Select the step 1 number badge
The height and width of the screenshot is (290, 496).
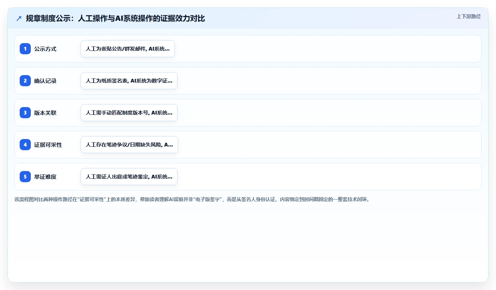click(x=25, y=49)
